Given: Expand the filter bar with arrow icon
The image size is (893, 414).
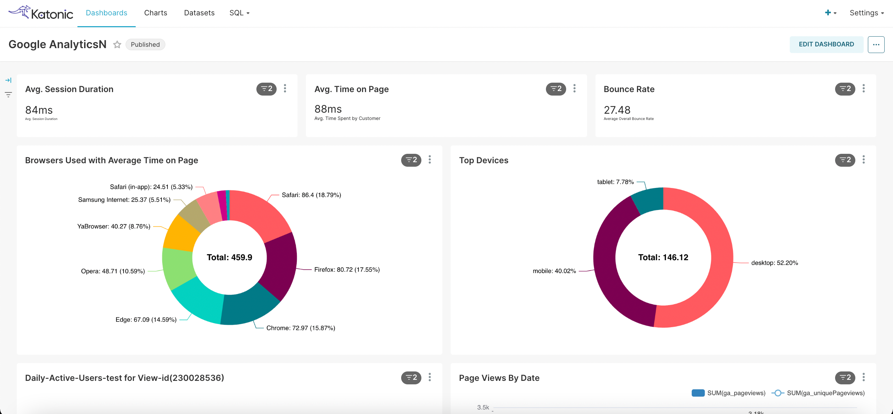Looking at the screenshot, I should pyautogui.click(x=8, y=80).
